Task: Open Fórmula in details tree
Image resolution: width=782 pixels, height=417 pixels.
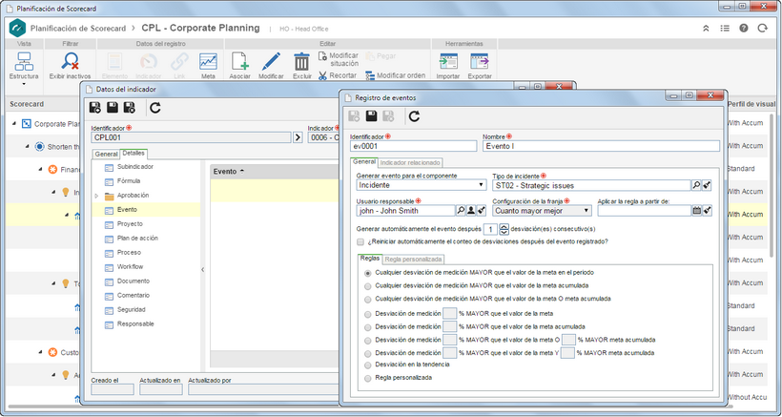Action: [129, 181]
